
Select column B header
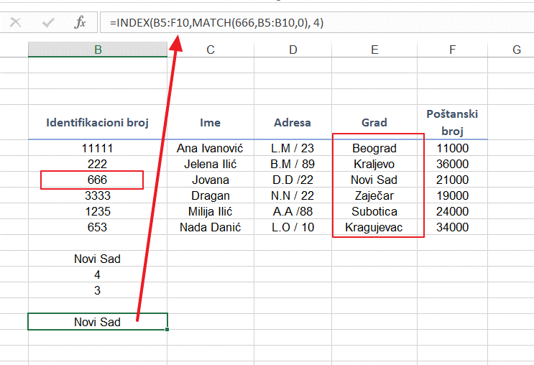click(x=98, y=50)
